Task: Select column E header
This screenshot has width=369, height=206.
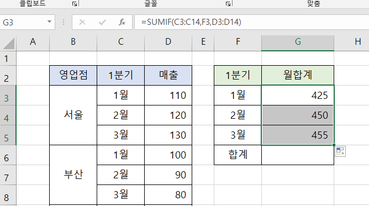Action: point(203,42)
